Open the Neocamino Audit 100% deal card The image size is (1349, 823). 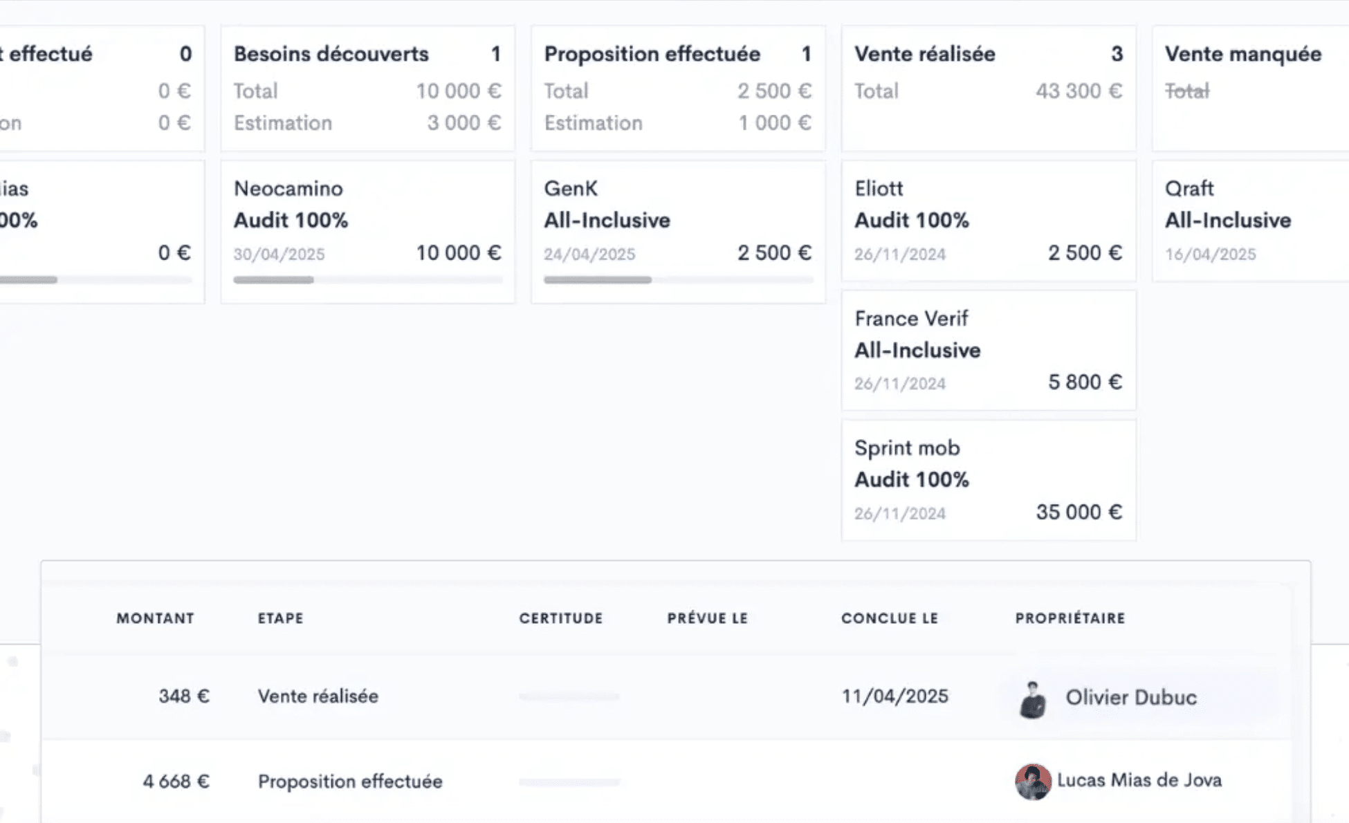(367, 221)
